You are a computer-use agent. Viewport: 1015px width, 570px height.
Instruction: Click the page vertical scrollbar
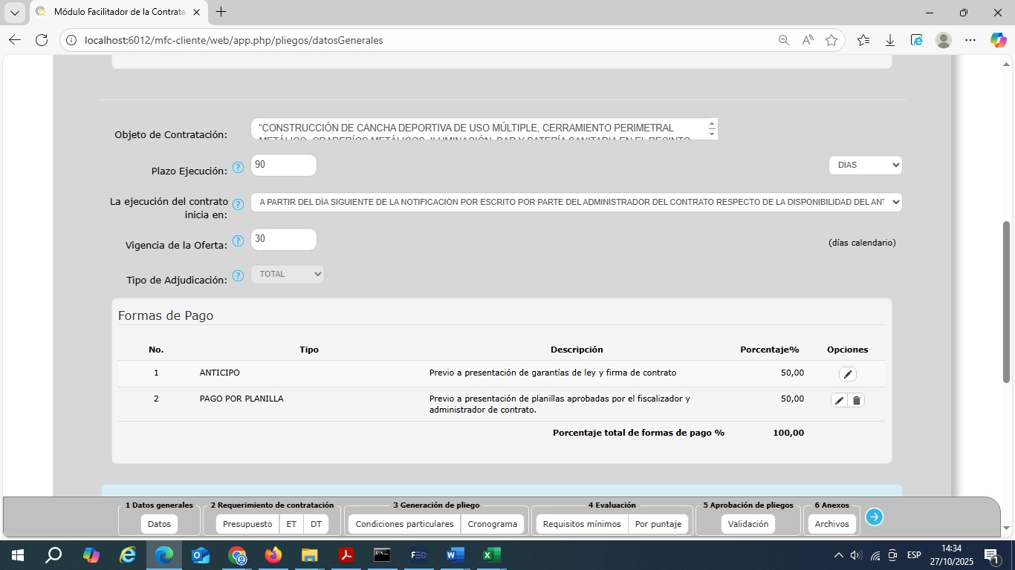click(1007, 297)
